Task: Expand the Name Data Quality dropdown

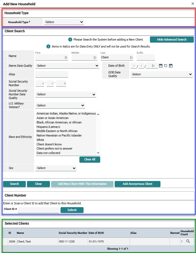Action: tap(67, 66)
